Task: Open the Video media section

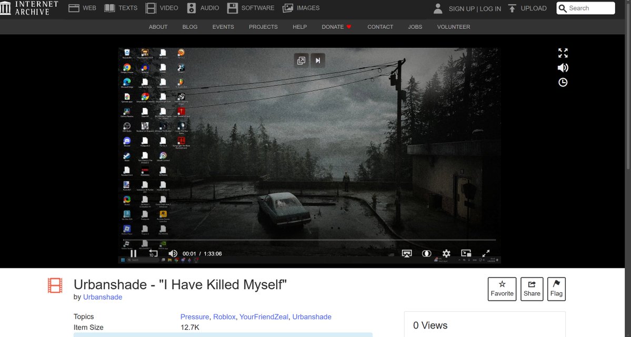Action: click(x=162, y=8)
